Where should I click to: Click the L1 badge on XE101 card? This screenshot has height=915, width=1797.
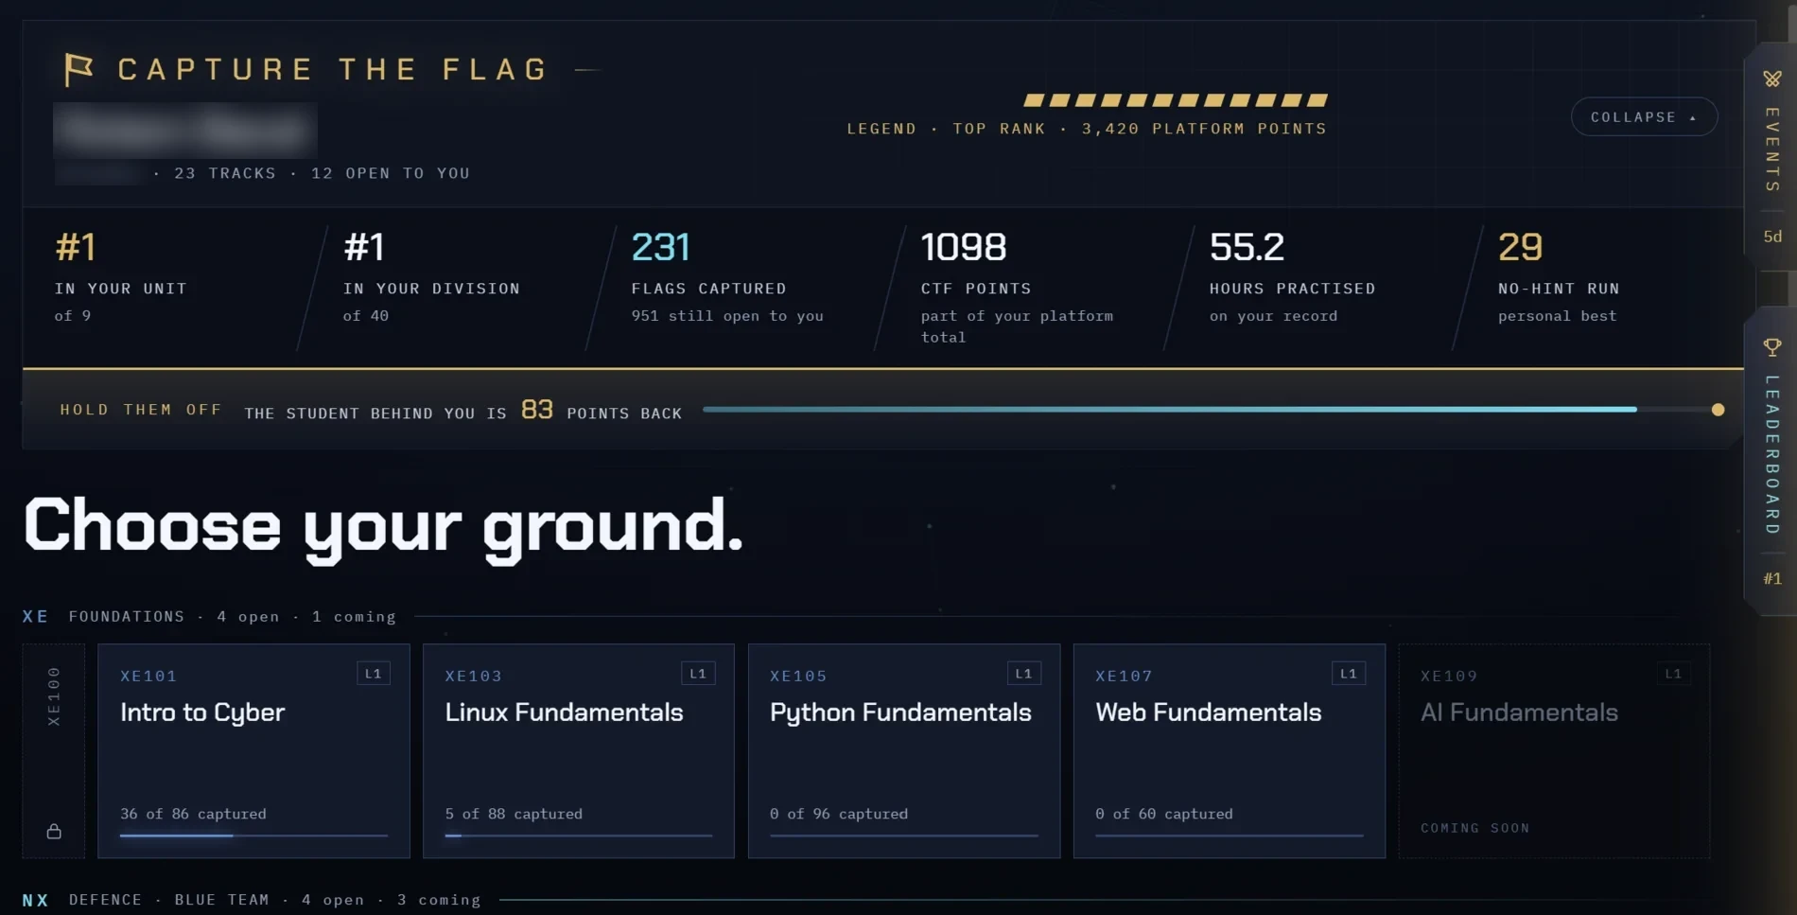coord(374,674)
